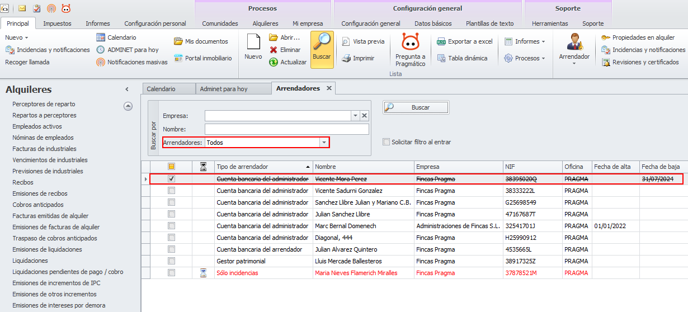The image size is (688, 312).
Task: Click the red robot icon in quick access bar
Action: (x=66, y=8)
